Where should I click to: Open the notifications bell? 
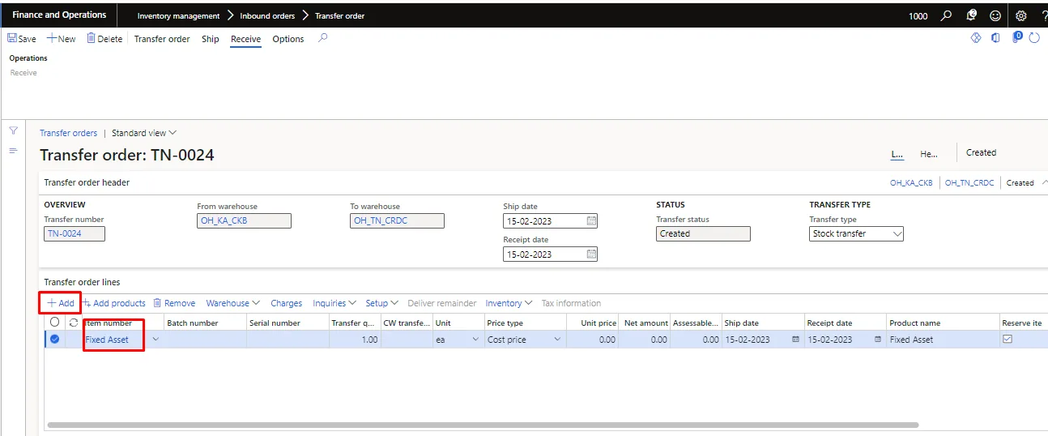pyautogui.click(x=971, y=15)
